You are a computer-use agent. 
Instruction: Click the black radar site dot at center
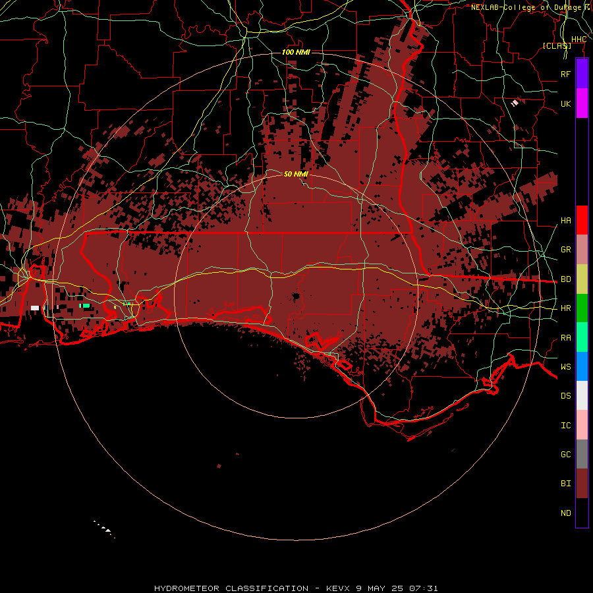tap(296, 296)
